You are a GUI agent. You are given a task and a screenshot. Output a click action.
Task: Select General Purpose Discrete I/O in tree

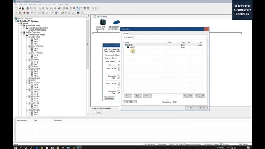[38, 28]
